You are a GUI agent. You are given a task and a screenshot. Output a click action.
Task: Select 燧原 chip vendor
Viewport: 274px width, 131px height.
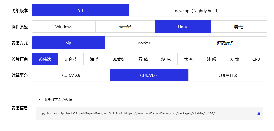tap(166, 59)
